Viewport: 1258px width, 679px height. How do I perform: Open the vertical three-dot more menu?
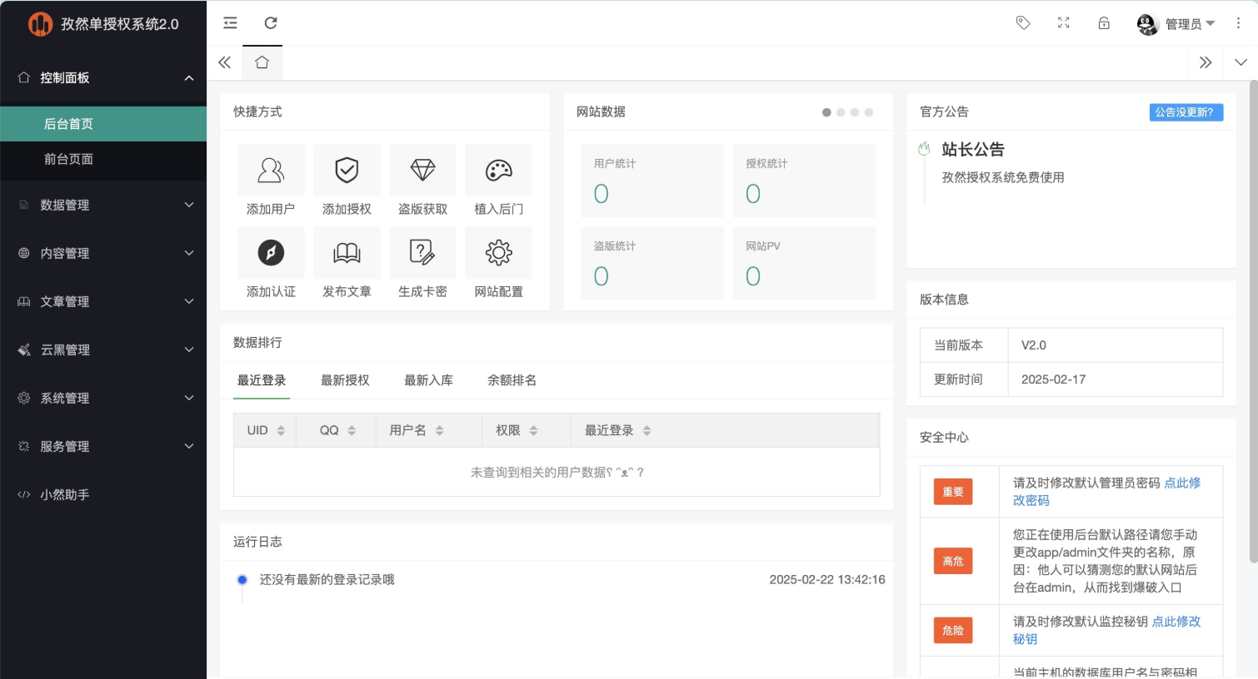pyautogui.click(x=1238, y=23)
